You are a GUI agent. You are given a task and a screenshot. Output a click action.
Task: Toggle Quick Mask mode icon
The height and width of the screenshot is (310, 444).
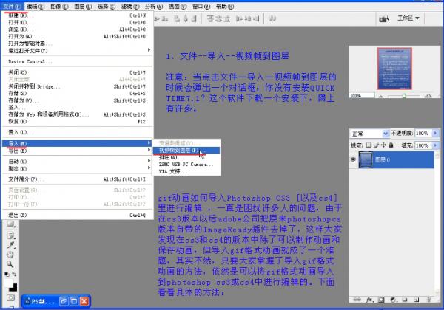(x=11, y=297)
